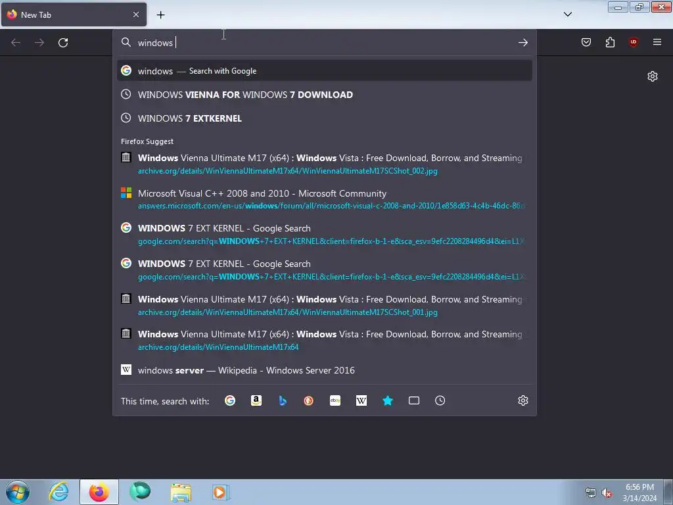Search this time with Bing icon
The image size is (673, 505).
283,400
